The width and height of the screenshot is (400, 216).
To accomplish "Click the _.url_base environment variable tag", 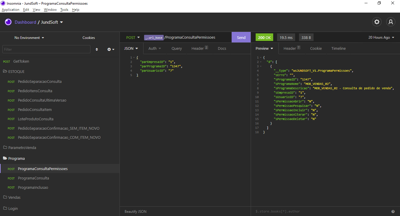I will tap(154, 37).
